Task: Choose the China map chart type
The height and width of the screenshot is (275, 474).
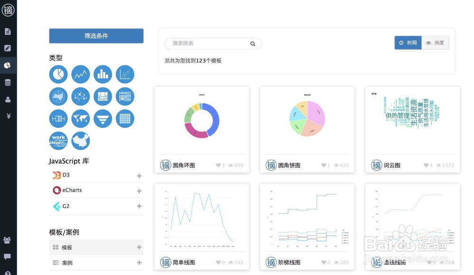Action: tap(80, 141)
